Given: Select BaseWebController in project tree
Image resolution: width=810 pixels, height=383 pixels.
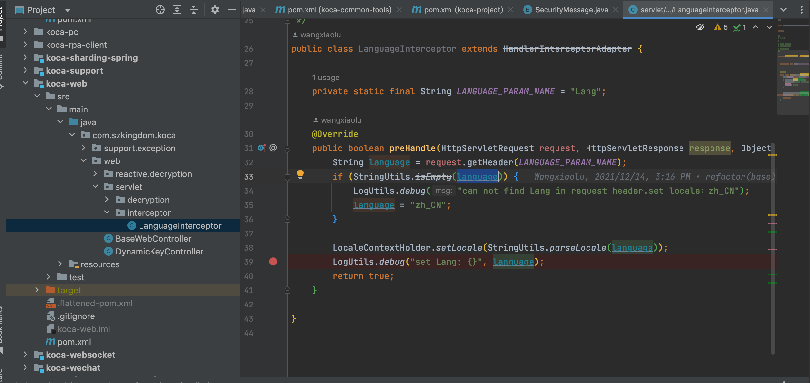Looking at the screenshot, I should click(x=153, y=239).
